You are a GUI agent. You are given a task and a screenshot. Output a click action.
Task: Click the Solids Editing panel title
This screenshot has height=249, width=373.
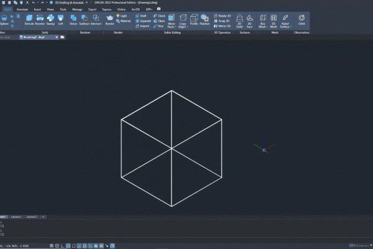172,32
